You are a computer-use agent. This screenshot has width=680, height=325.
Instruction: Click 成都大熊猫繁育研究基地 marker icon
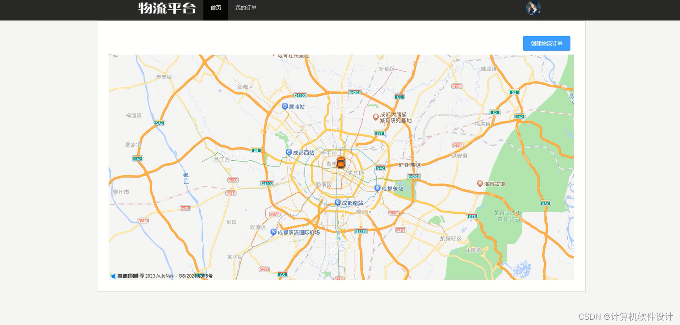(376, 117)
